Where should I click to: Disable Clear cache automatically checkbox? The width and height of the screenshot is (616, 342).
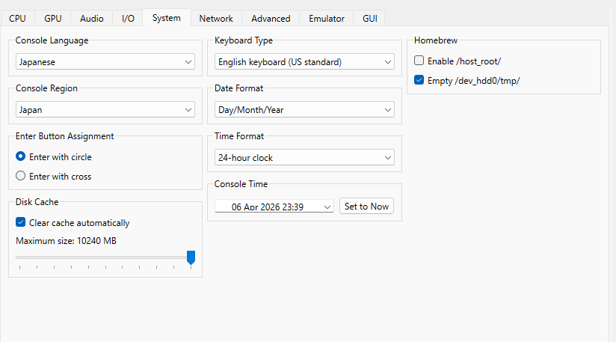(21, 223)
